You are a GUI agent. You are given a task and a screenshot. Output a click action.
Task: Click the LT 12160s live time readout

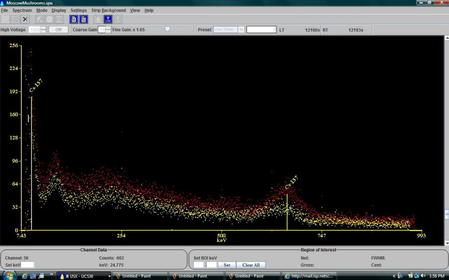pyautogui.click(x=300, y=30)
